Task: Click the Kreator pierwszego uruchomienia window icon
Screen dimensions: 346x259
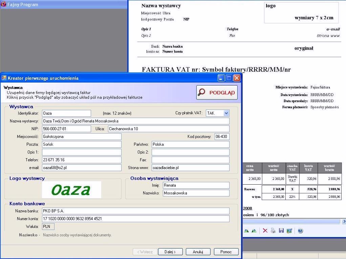Action: 4,78
